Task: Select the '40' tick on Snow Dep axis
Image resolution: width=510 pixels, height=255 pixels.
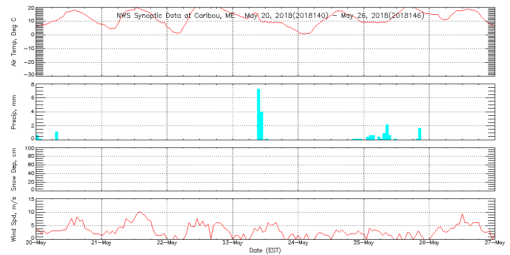Action: 30,173
